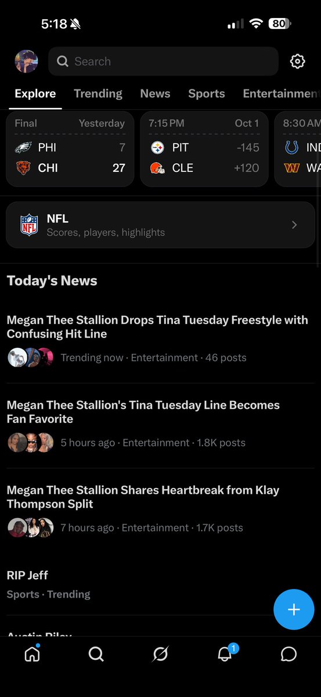Select the Explore tab
This screenshot has width=321, height=697.
35,94
